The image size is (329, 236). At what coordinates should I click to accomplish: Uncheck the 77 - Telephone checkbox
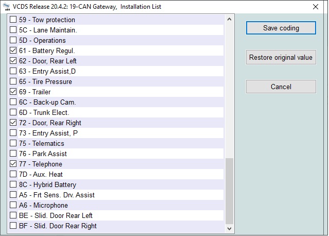pos(13,163)
